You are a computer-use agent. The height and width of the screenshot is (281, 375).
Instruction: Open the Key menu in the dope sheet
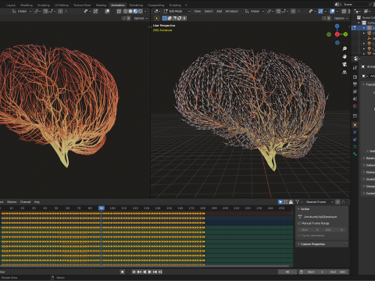pos(37,202)
